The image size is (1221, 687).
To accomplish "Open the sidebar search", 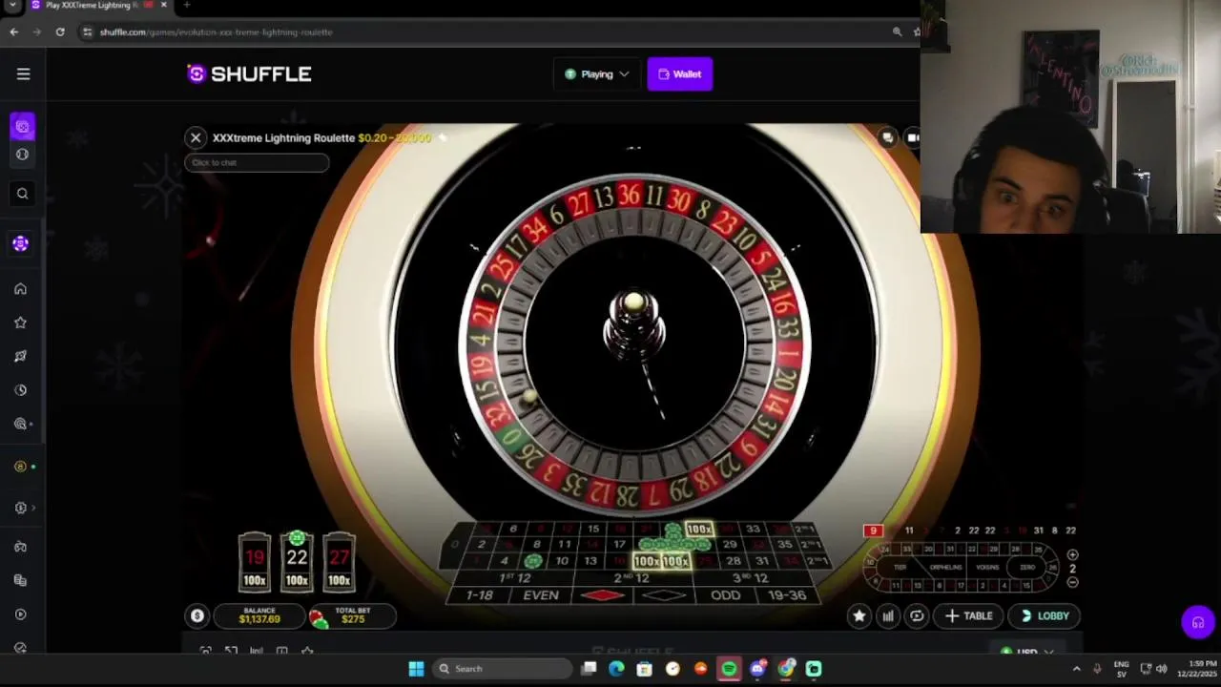I will pos(23,194).
